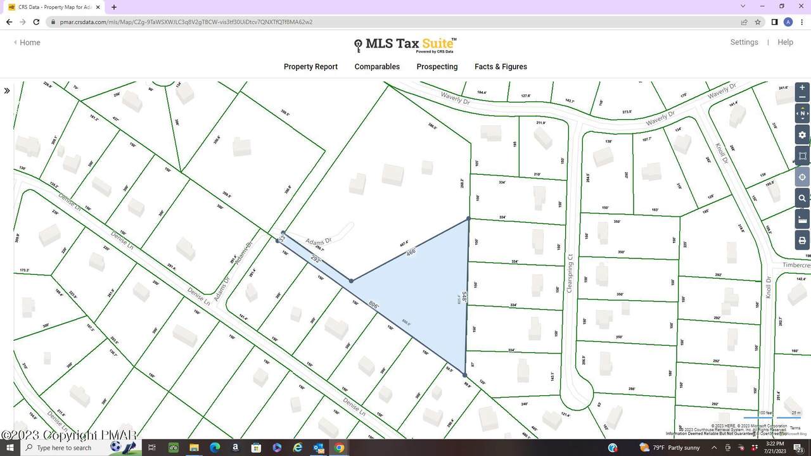Activate the locate target crosshair tool
This screenshot has width=811, height=456.
point(802,177)
